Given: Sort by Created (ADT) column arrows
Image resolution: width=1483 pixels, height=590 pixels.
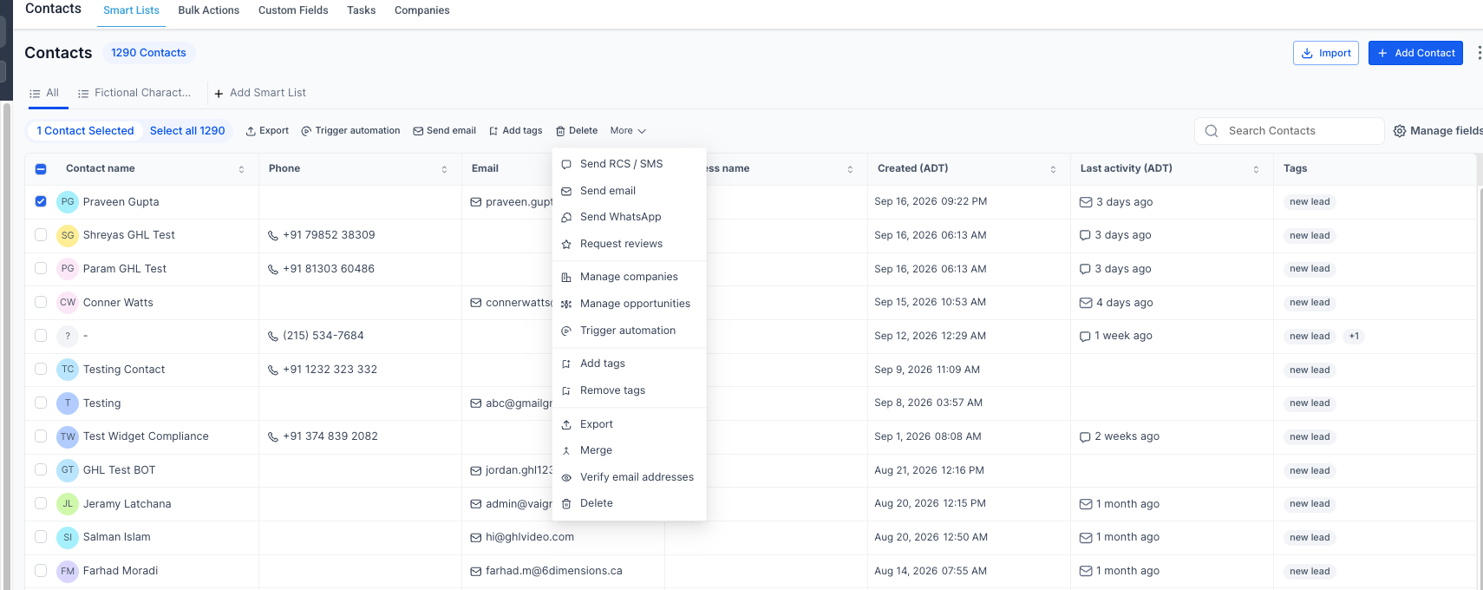Looking at the screenshot, I should (x=1053, y=169).
